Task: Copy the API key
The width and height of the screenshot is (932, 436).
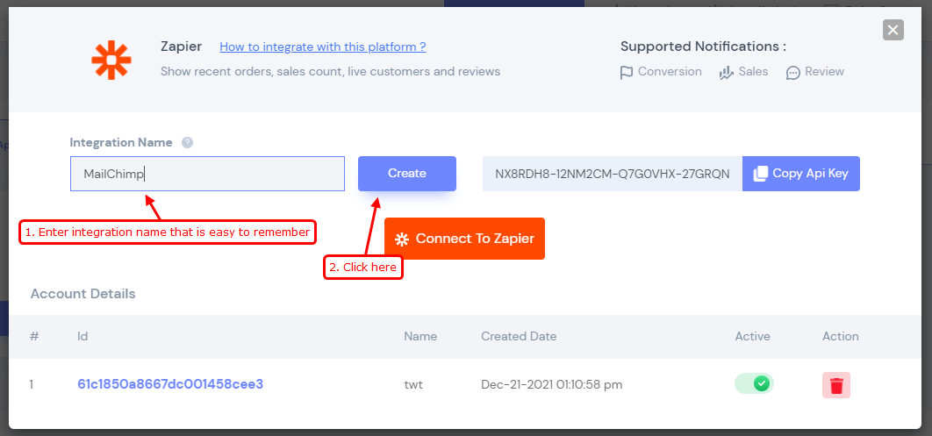Action: [x=801, y=174]
